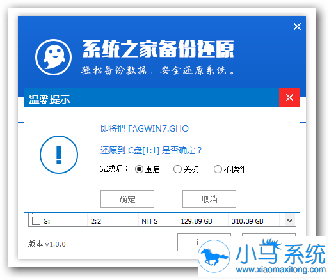
Task: Close the main 系统之家备份还原 window
Action: 297,27
